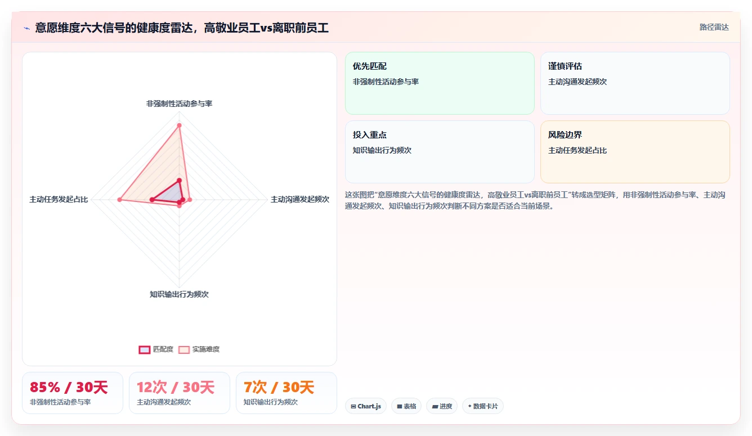Image resolution: width=752 pixels, height=436 pixels.
Task: Open the 优先匹配 card
Action: click(x=440, y=83)
